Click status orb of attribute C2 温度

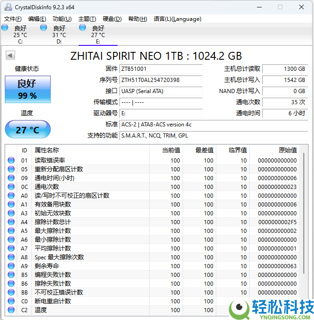[11, 310]
